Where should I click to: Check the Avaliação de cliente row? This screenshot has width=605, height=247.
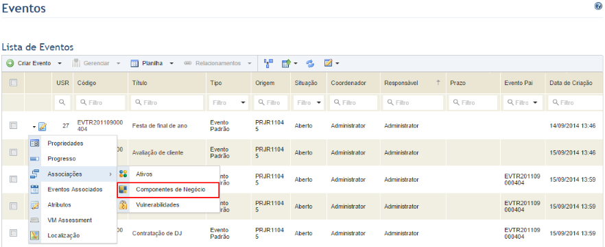13,152
